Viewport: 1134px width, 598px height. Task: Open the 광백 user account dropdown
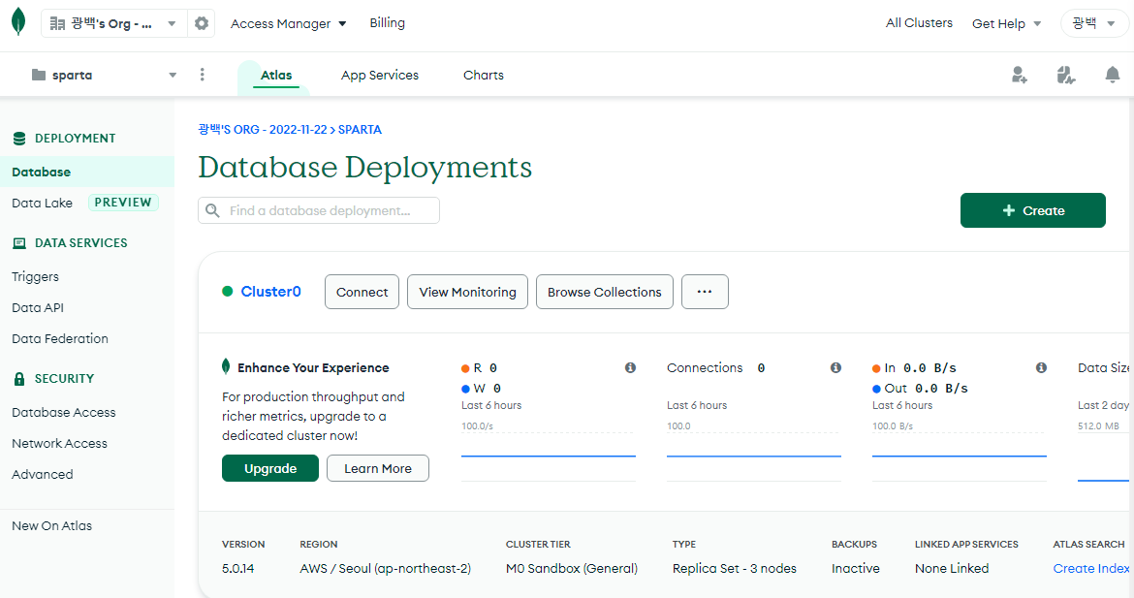tap(1093, 23)
